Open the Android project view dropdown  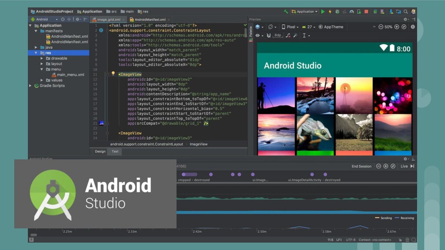click(44, 19)
